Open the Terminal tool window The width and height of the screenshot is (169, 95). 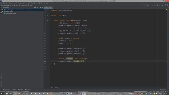(x=28, y=90)
